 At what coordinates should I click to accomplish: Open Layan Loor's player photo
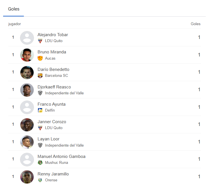coord(27,142)
